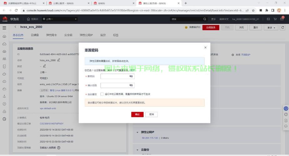Open the 60.204.175.136 IP link

click(x=150, y=138)
